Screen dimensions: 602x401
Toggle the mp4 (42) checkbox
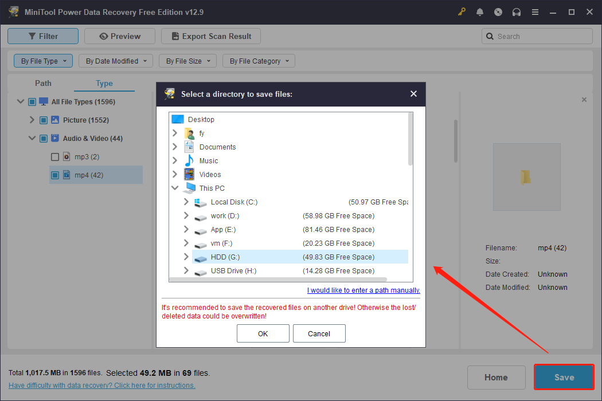tap(55, 175)
